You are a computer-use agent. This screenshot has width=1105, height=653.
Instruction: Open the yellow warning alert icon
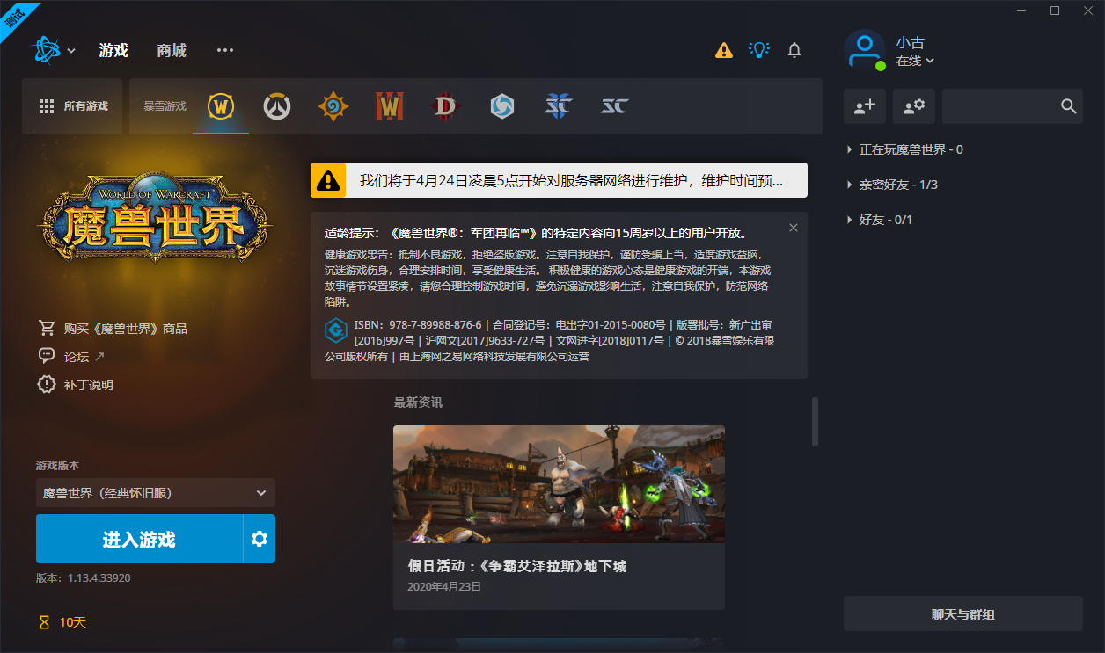724,50
